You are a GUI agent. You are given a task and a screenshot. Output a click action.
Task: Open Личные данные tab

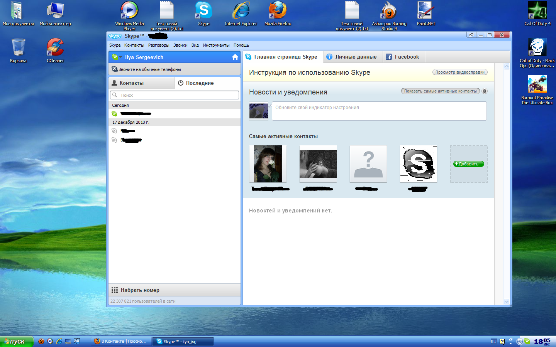(353, 57)
